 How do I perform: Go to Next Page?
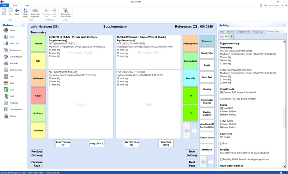point(192,164)
